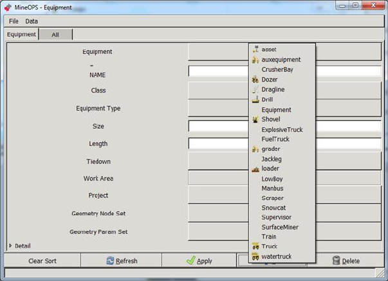Select watertruck at list bottom
The image size is (388, 281).
pos(282,257)
